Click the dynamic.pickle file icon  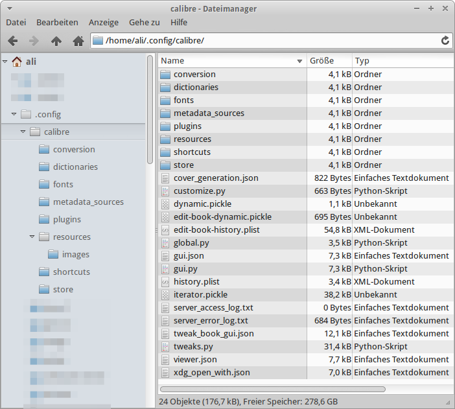pos(165,204)
